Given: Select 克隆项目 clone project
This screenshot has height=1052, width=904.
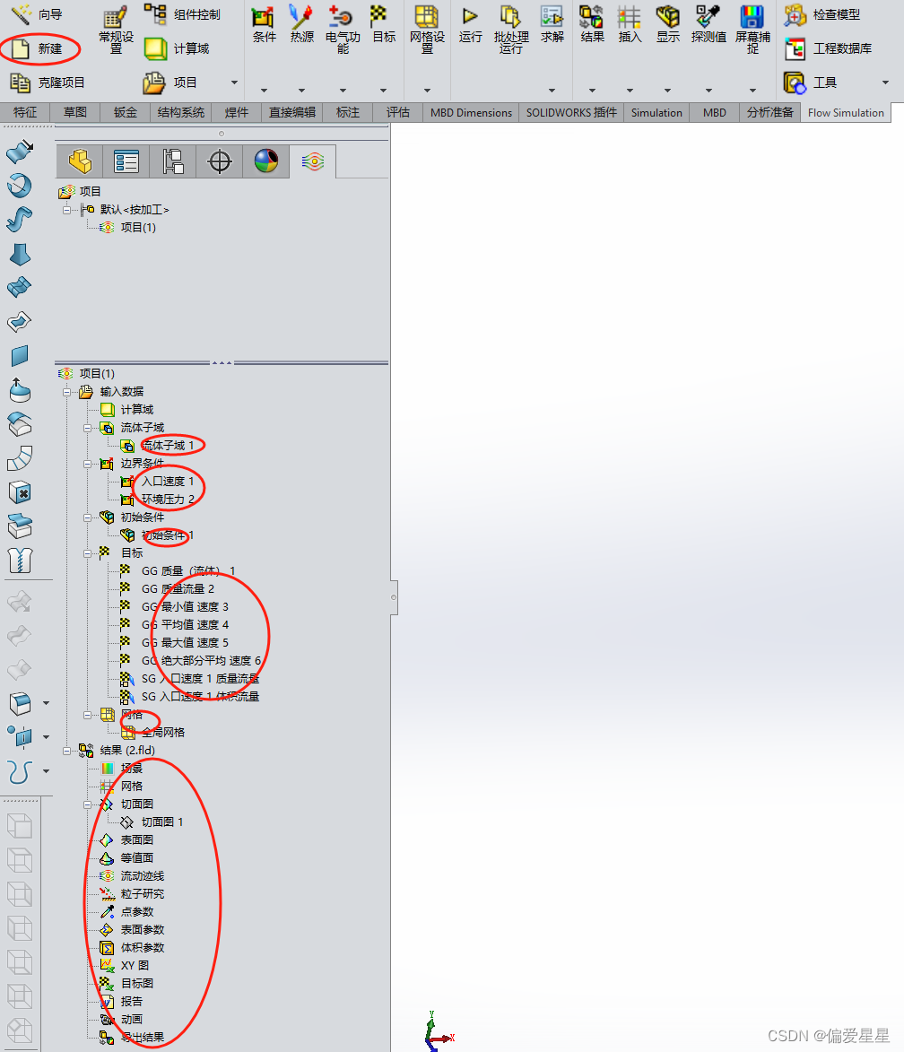Looking at the screenshot, I should coord(48,83).
